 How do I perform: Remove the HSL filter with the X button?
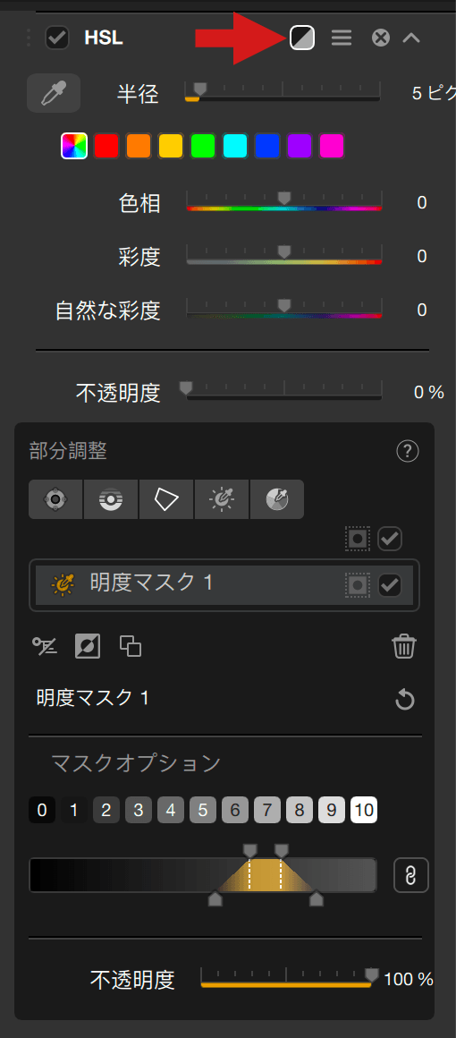[381, 38]
